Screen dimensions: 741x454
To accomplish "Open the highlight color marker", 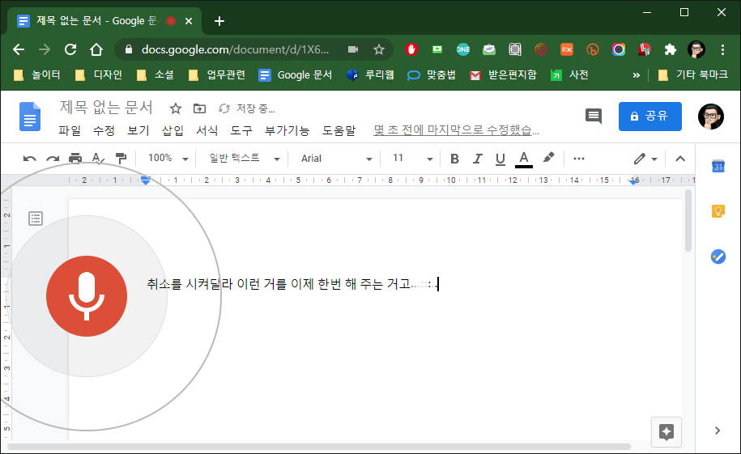I will [x=548, y=158].
